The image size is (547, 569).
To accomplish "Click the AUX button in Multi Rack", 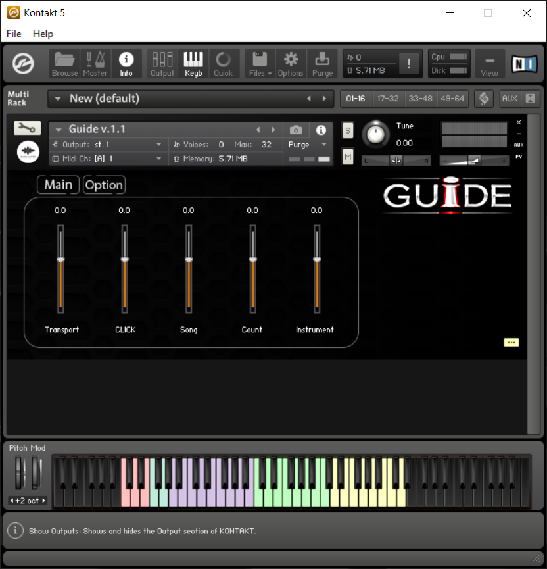I will (510, 98).
